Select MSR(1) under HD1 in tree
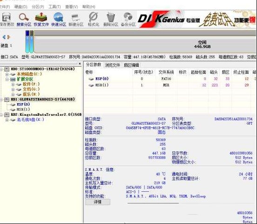This screenshot has height=224, width=257. (23, 109)
